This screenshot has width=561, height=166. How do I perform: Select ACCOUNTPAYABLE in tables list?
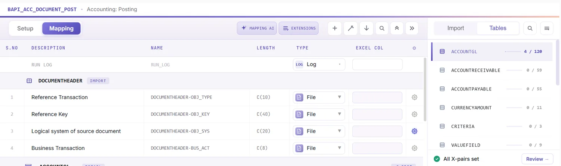492,89
